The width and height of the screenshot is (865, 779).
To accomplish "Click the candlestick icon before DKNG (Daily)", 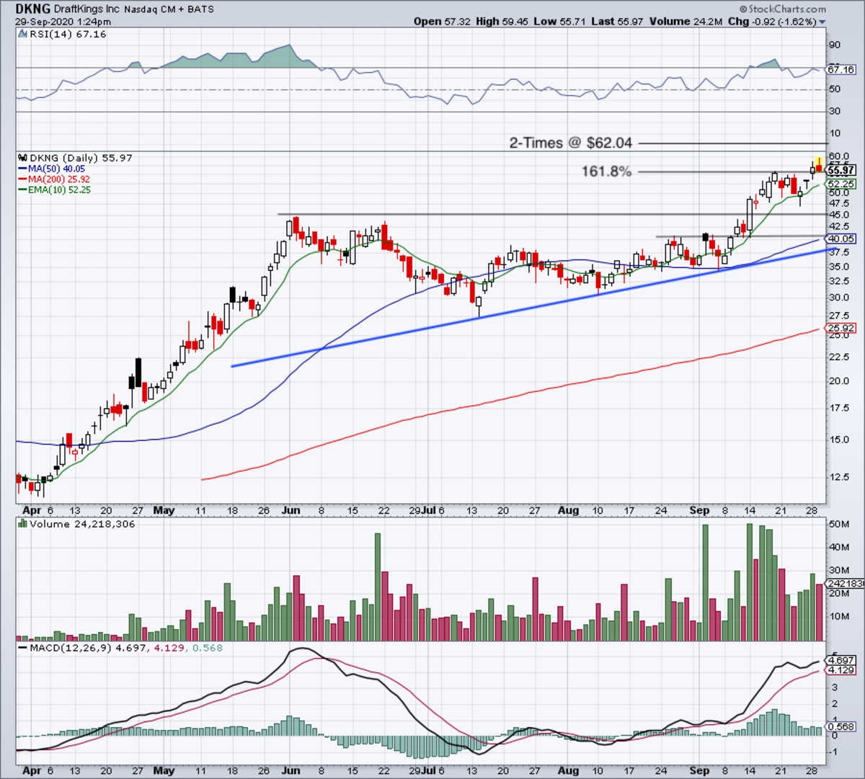I will pyautogui.click(x=22, y=158).
